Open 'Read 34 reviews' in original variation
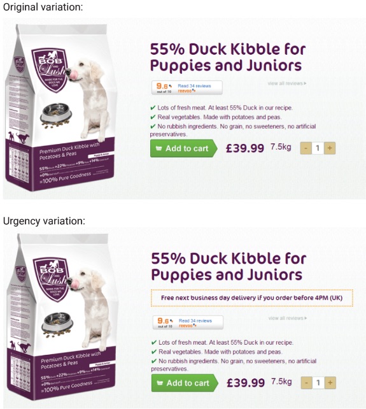 click(x=194, y=86)
